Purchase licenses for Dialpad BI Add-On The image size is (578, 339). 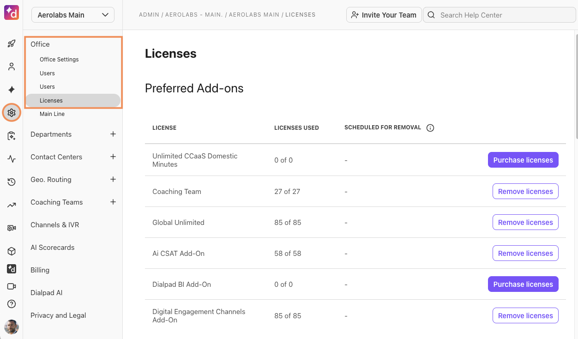(523, 284)
